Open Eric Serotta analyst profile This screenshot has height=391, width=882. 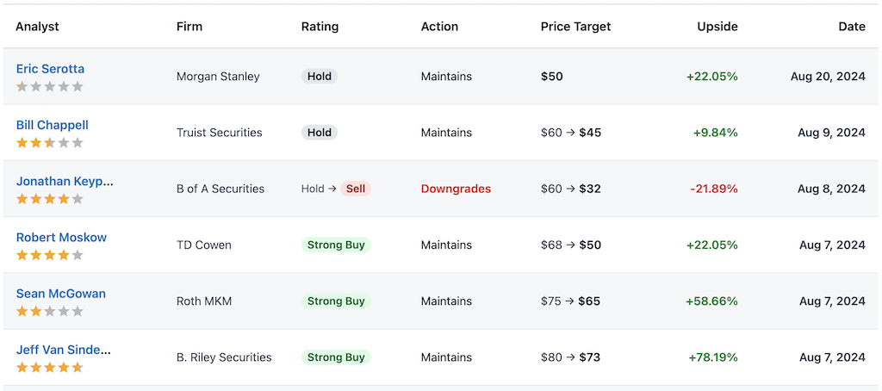coord(50,69)
